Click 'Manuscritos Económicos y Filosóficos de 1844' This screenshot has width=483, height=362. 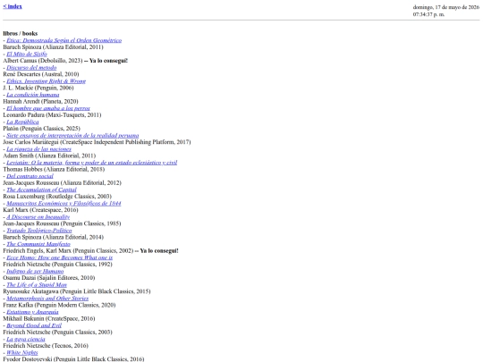coord(64,203)
